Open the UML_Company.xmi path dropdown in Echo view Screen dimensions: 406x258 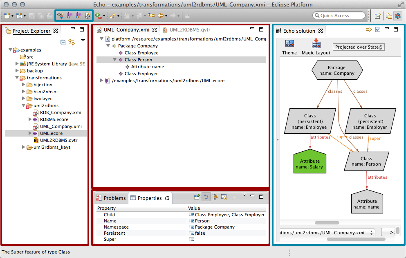pyautogui.click(x=372, y=233)
